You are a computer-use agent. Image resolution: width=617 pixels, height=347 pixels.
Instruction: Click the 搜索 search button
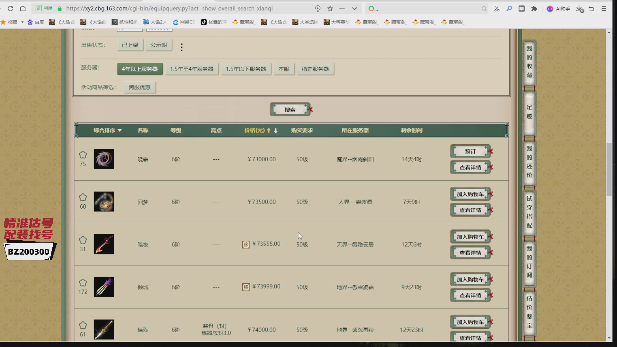click(x=290, y=110)
